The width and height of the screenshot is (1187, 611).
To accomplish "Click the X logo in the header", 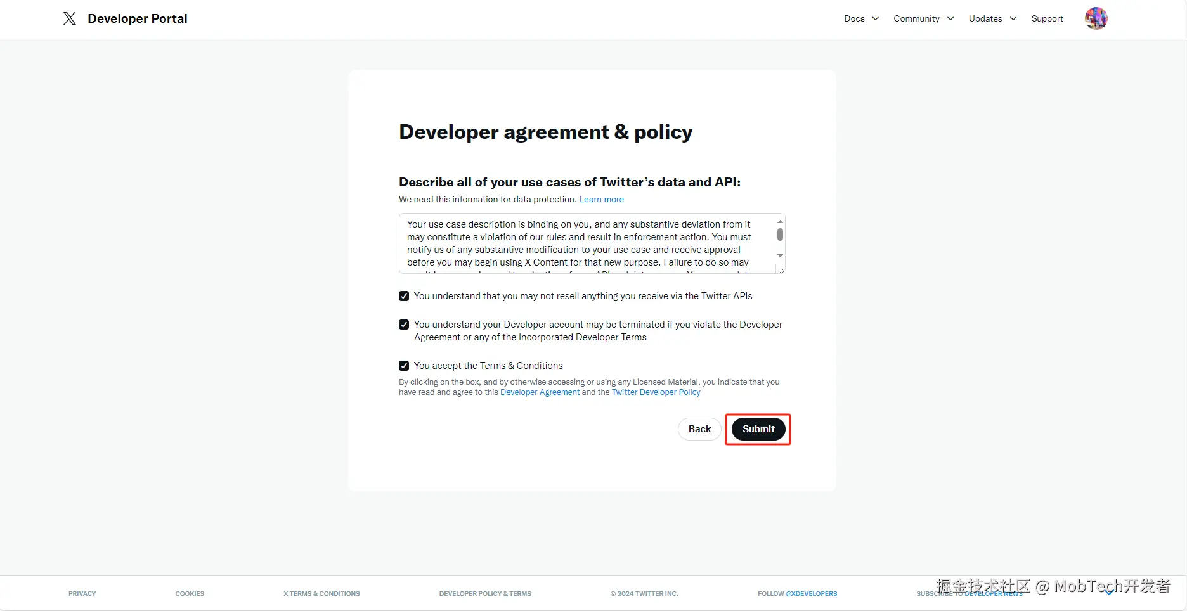I will 70,18.
